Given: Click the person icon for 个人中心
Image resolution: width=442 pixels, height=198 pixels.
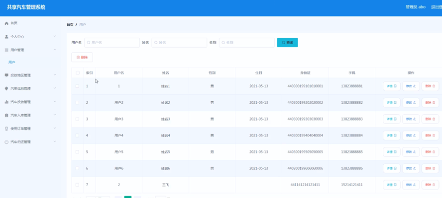Looking at the screenshot, I should coord(6,37).
